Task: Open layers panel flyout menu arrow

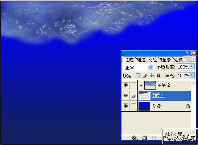Action: coord(193,59)
